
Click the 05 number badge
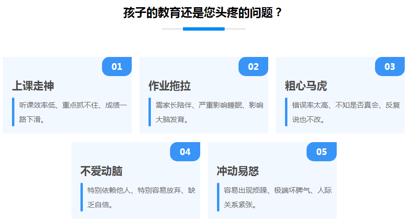(x=321, y=152)
